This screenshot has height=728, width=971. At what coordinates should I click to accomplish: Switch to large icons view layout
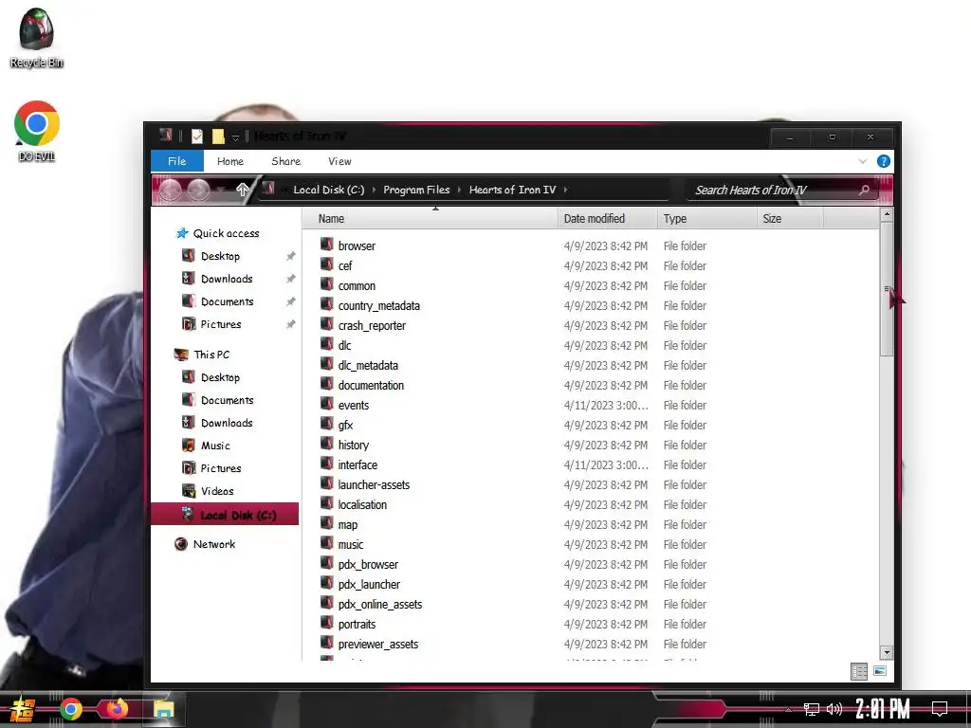coord(879,671)
